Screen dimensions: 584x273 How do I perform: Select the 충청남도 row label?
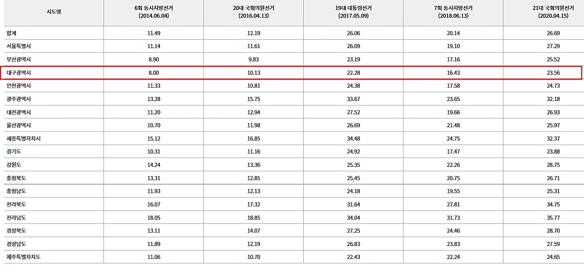click(16, 191)
